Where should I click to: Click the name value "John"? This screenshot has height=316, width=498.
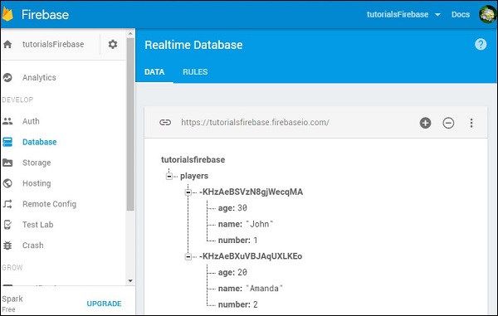[x=260, y=224]
